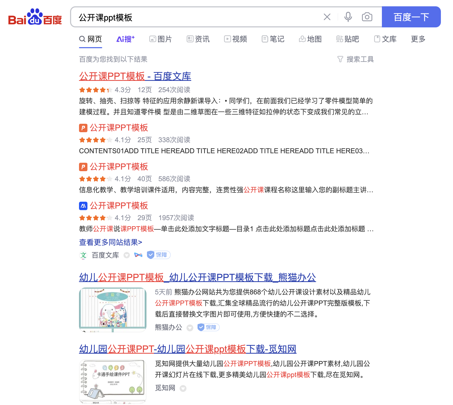Open the 25页 公开课PPT模板 document
The height and width of the screenshot is (405, 453).
point(119,128)
